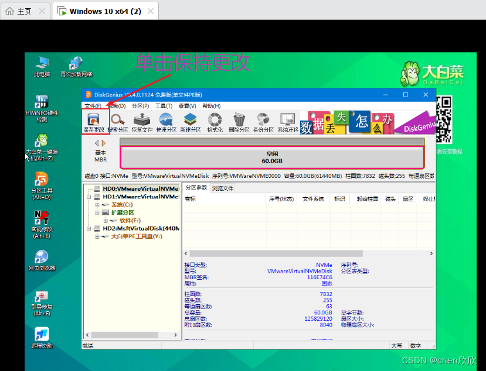Open HWiNFO hardware detection desktop icon
The height and width of the screenshot is (371, 486).
pos(42,109)
